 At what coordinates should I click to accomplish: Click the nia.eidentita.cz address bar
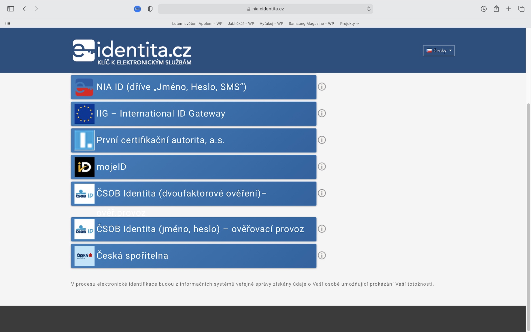(265, 9)
